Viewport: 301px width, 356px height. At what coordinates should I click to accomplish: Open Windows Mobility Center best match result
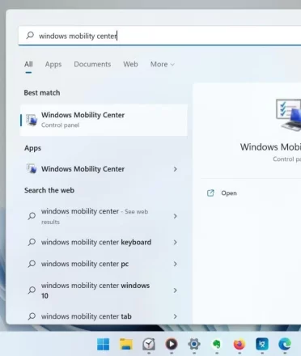tap(104, 120)
